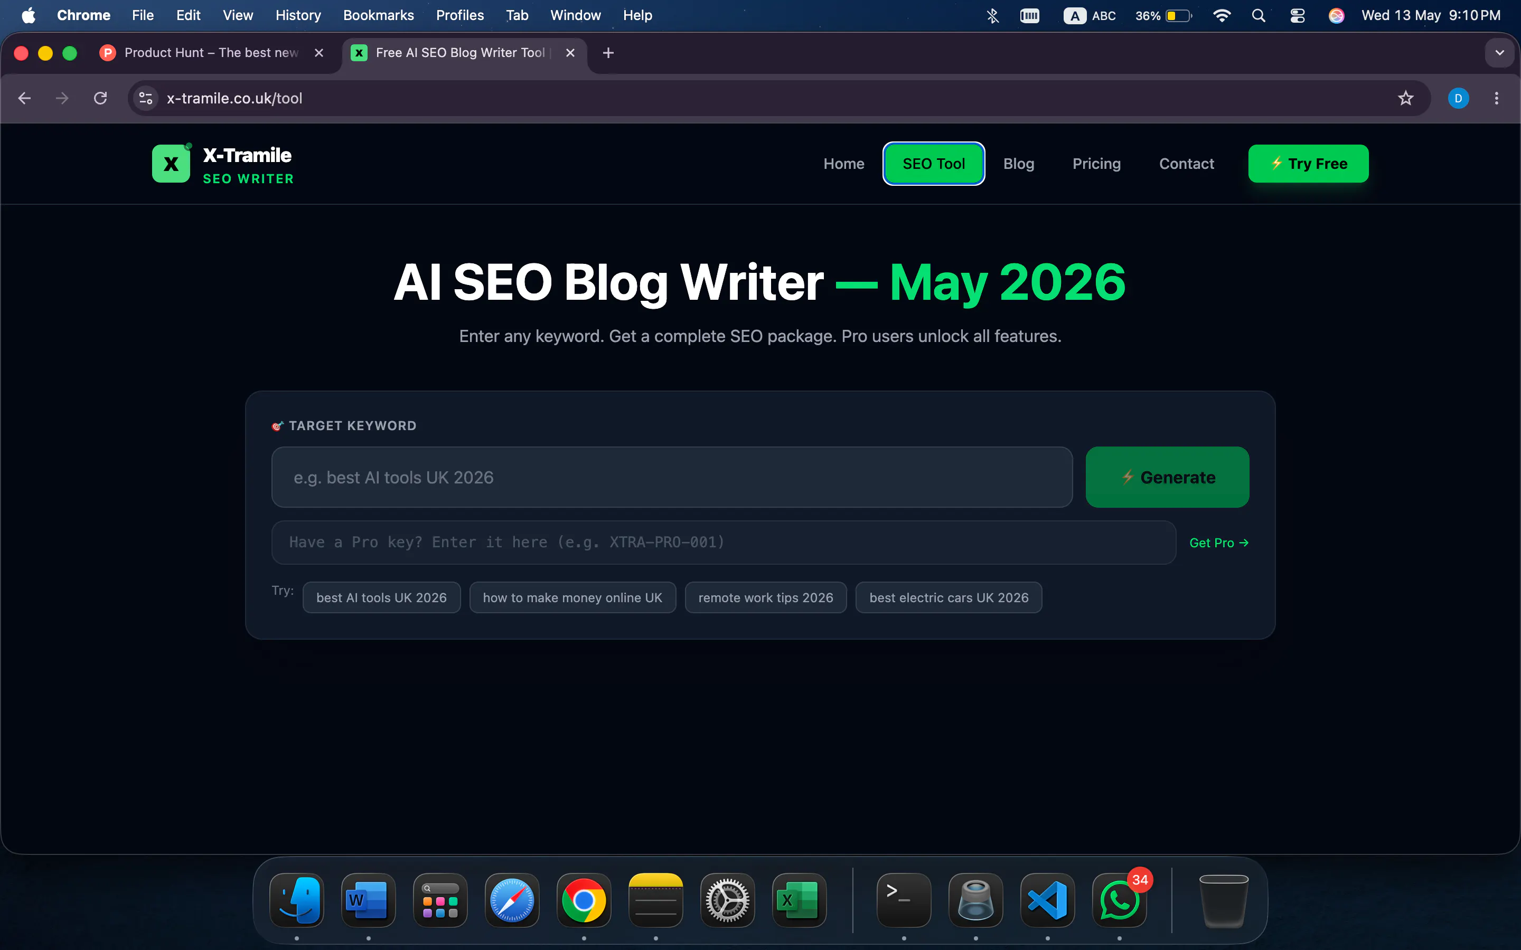Image resolution: width=1521 pixels, height=950 pixels.
Task: Close the Product Hunt tab
Action: tap(318, 53)
